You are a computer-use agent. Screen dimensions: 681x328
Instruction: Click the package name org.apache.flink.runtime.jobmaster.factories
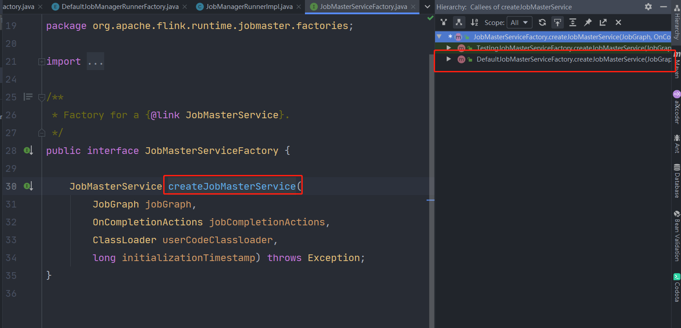point(220,26)
